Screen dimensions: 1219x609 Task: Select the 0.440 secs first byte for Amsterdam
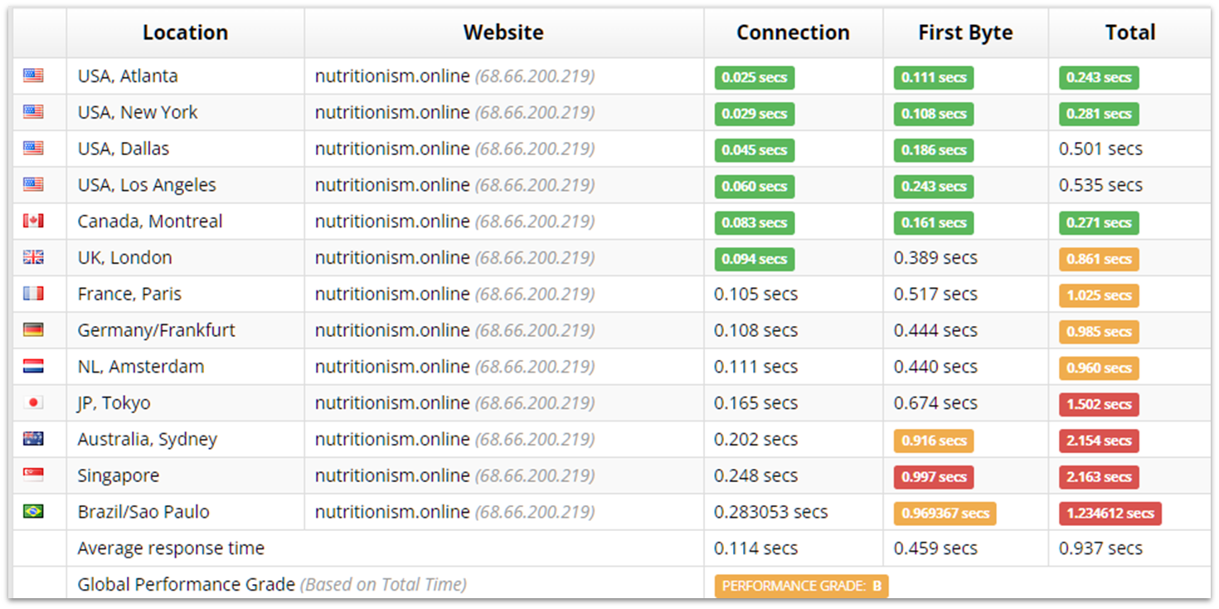coord(935,367)
